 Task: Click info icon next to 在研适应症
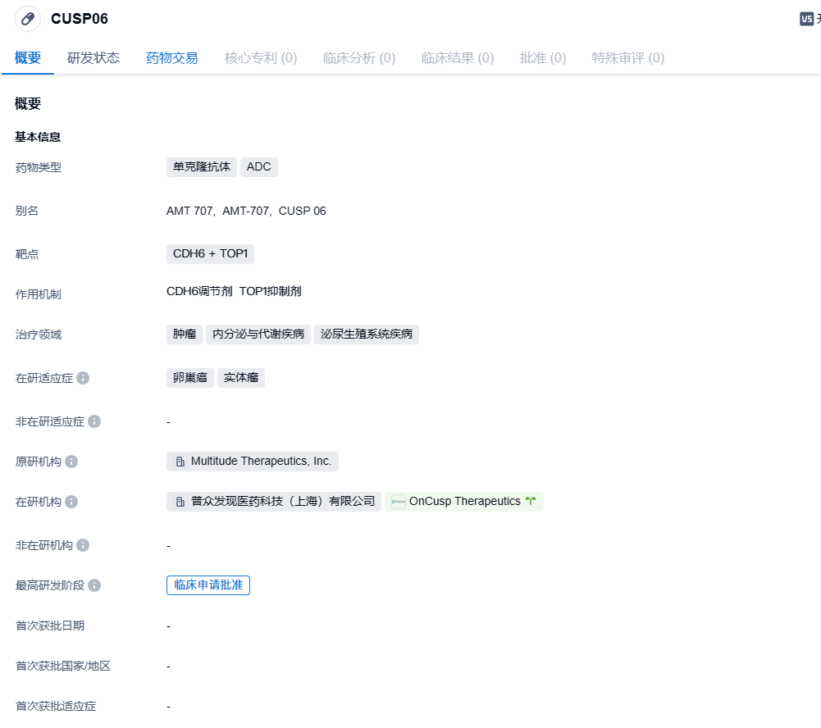(x=83, y=378)
